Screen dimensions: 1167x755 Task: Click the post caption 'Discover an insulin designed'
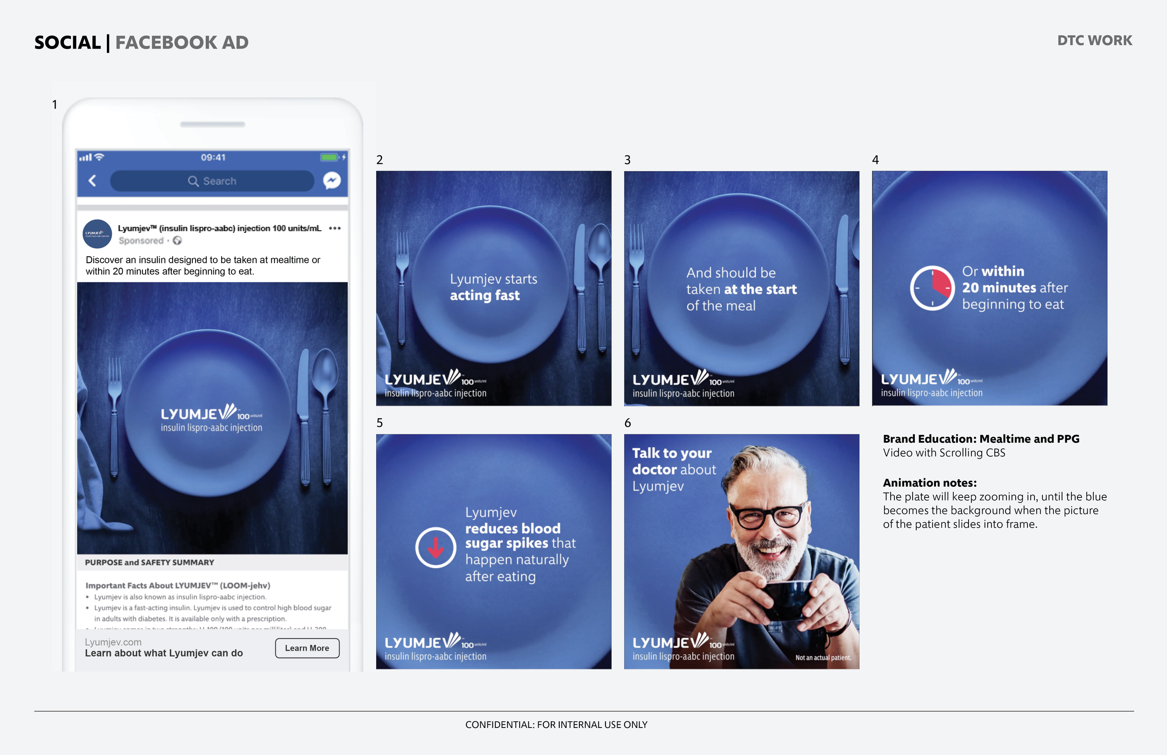tap(203, 265)
